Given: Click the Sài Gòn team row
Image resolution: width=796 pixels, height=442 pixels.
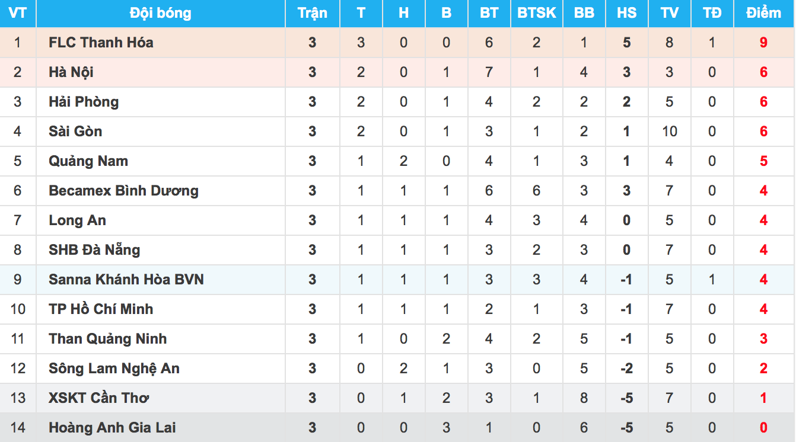Looking at the screenshot, I should 75,132.
